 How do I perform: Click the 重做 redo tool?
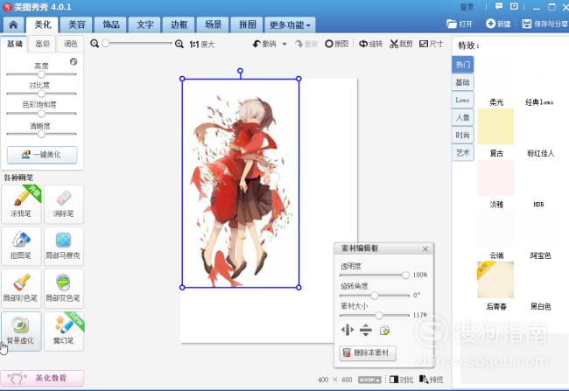pos(306,44)
